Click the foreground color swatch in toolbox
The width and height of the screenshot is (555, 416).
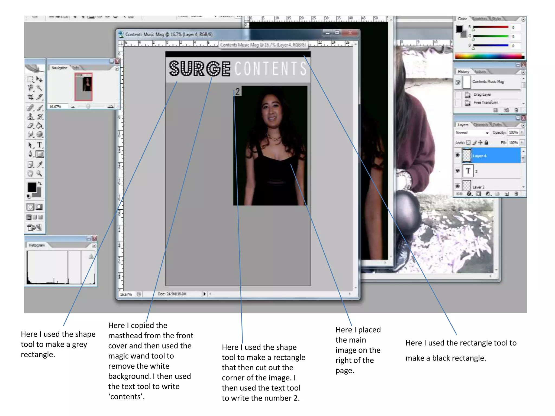[32, 187]
